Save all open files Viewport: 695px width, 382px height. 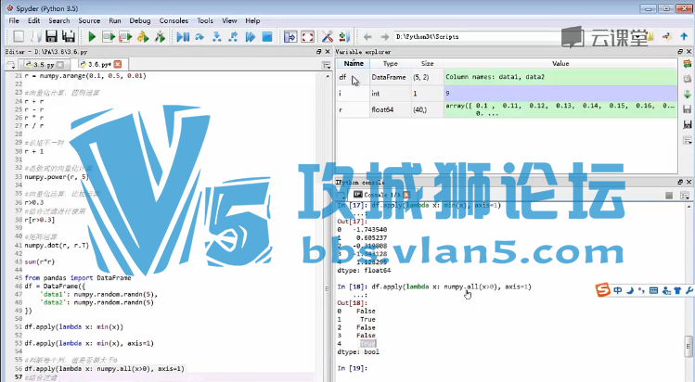click(x=69, y=36)
